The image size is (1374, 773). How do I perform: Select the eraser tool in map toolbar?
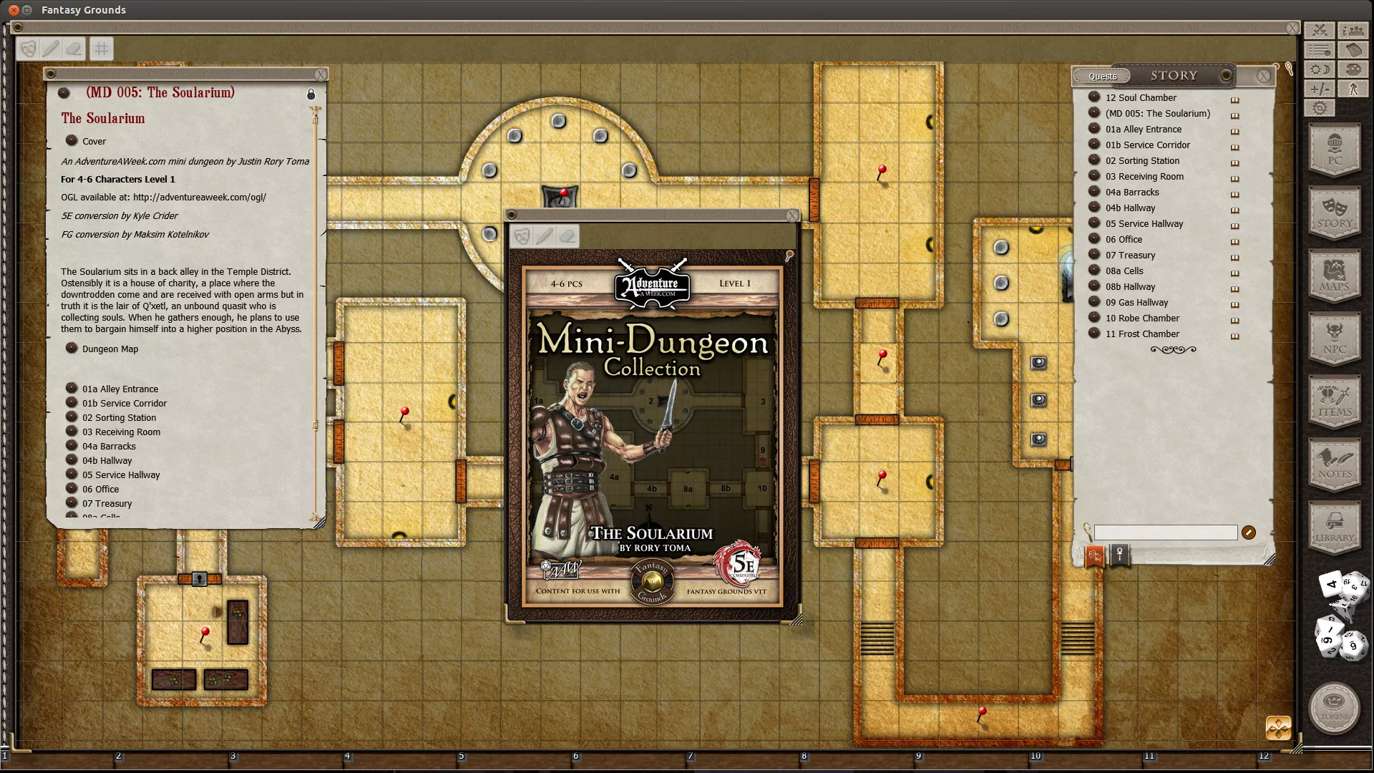[74, 49]
